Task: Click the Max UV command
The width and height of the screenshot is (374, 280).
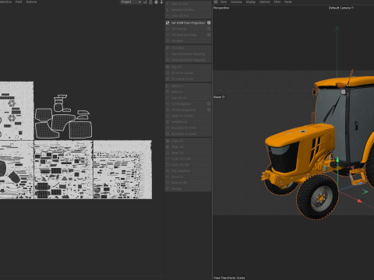Action: coord(189,67)
